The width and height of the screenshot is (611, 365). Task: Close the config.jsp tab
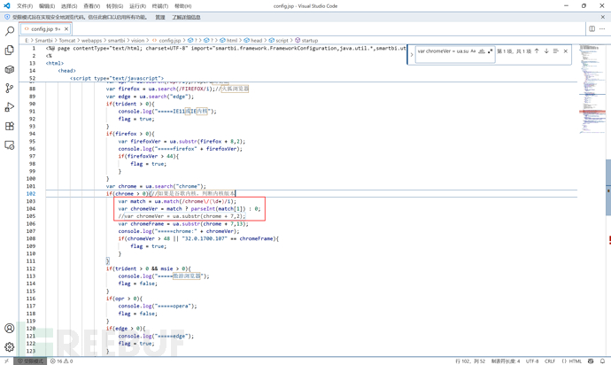click(66, 29)
